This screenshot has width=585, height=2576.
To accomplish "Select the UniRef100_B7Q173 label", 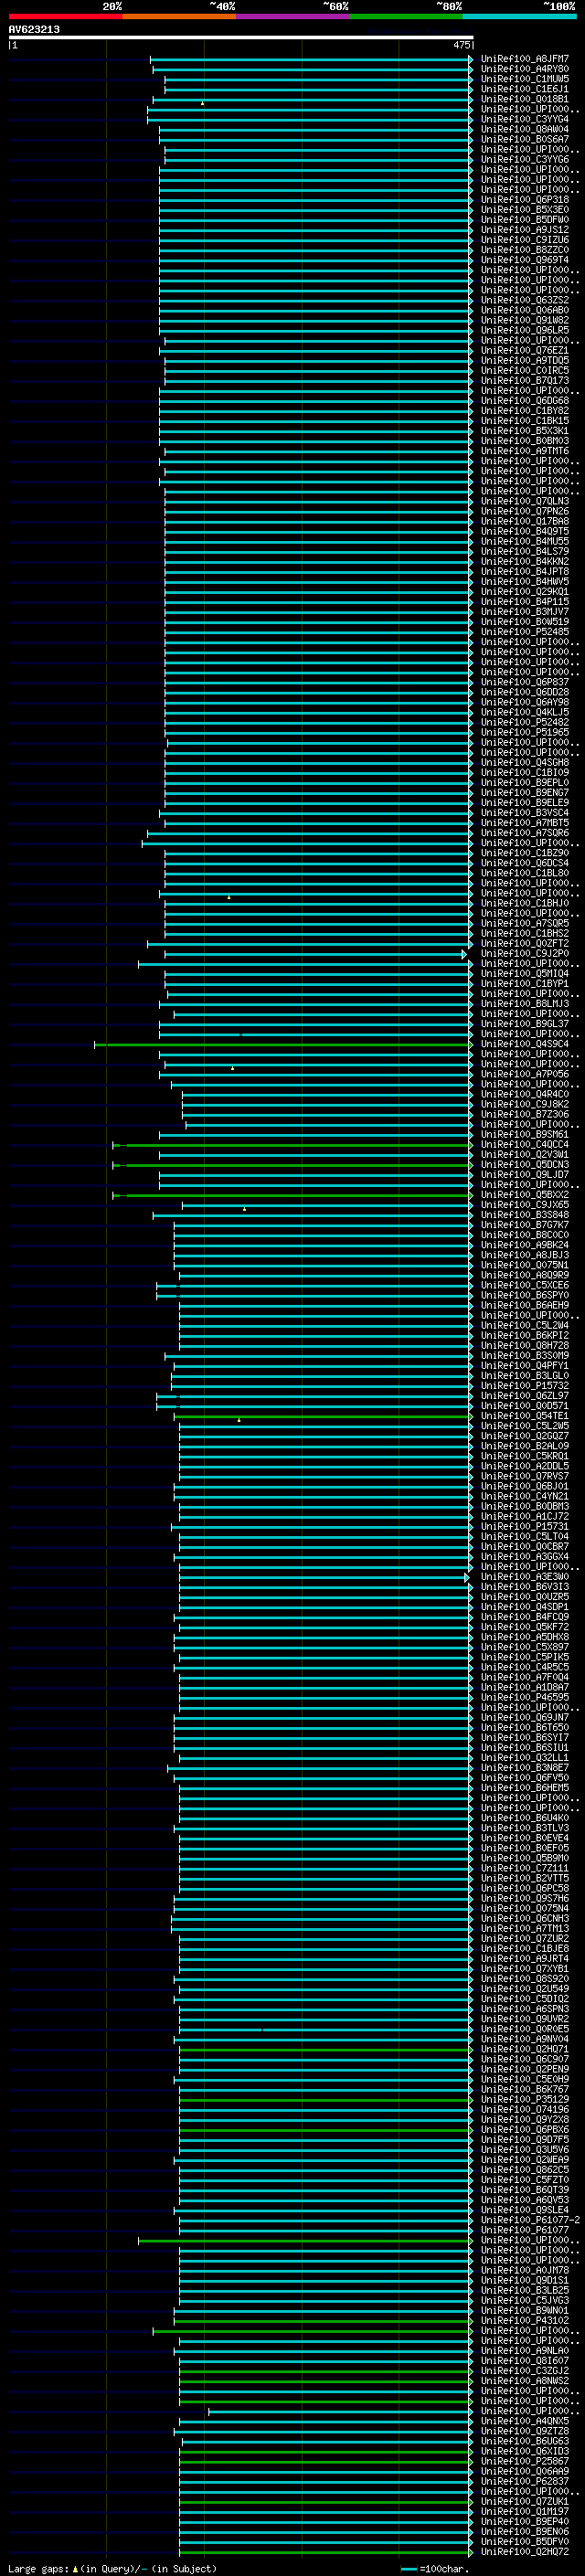I will pyautogui.click(x=525, y=380).
